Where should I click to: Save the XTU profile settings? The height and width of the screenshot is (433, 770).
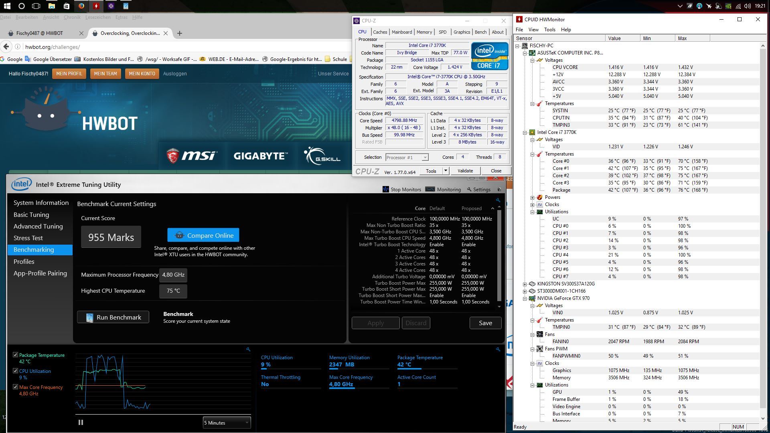click(485, 323)
